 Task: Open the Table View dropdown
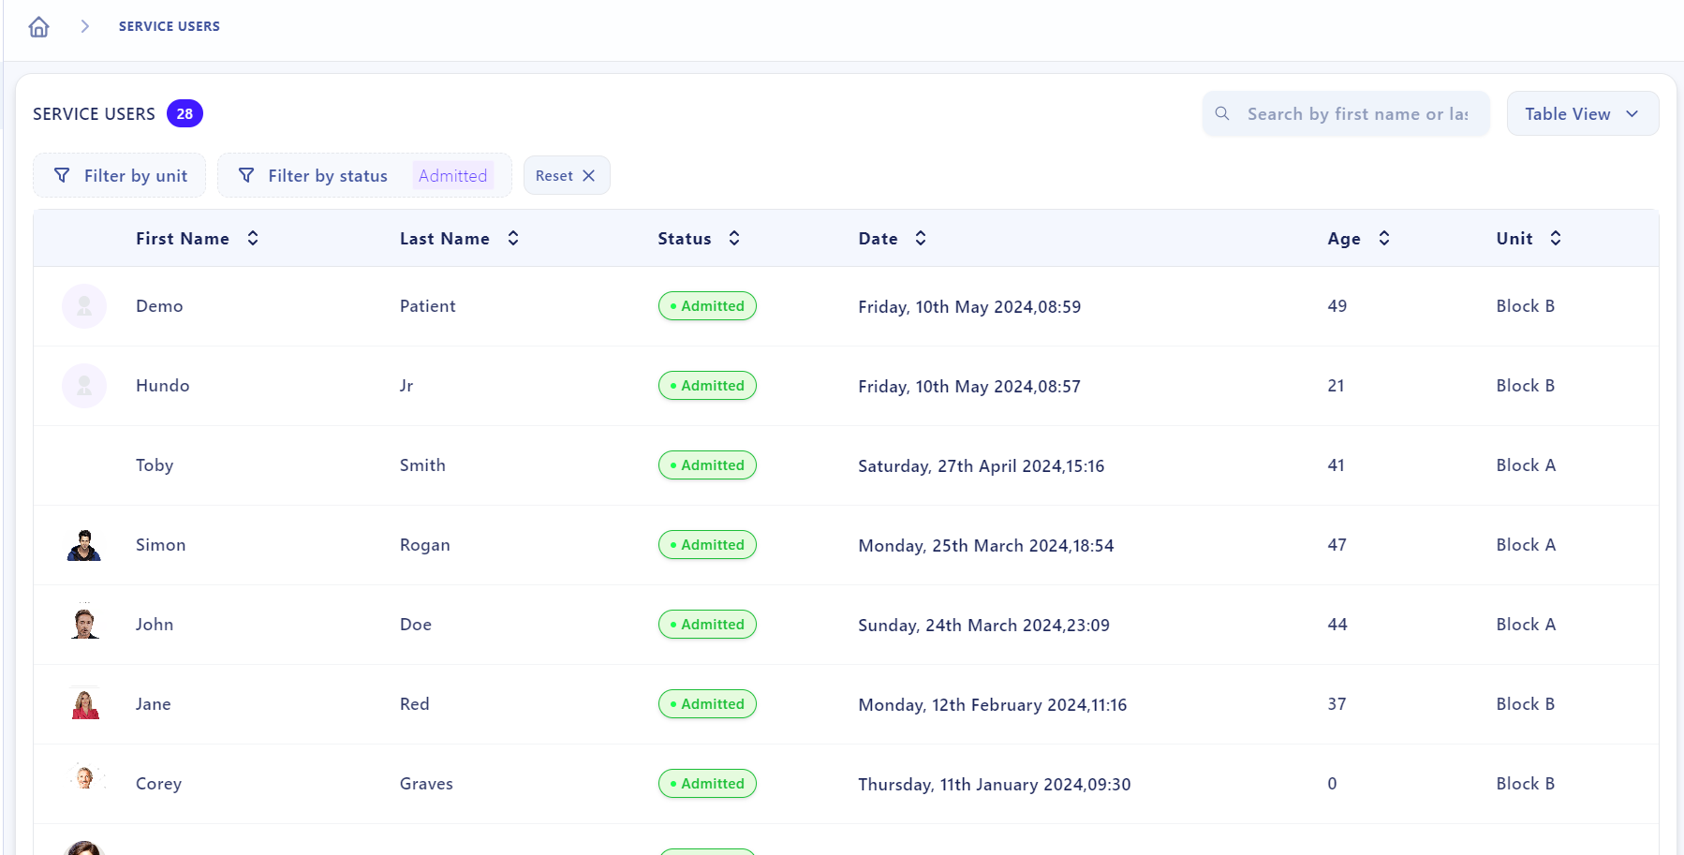point(1583,113)
